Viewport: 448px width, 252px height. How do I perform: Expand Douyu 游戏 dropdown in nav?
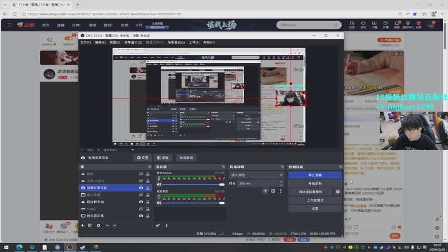pos(108,25)
